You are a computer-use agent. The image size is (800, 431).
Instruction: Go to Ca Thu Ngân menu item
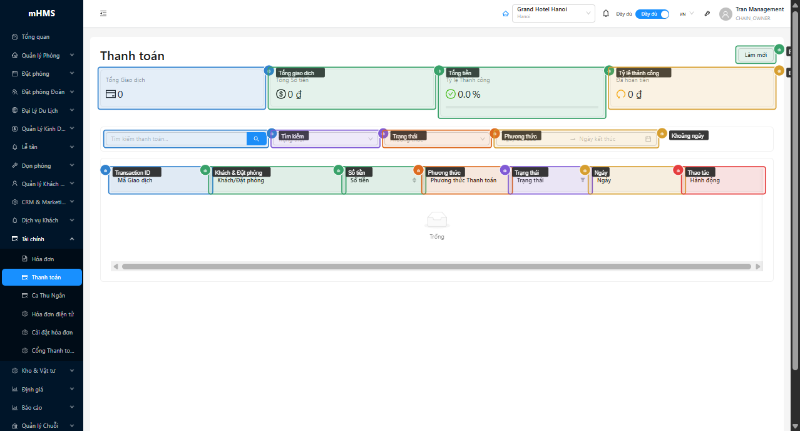tap(48, 296)
